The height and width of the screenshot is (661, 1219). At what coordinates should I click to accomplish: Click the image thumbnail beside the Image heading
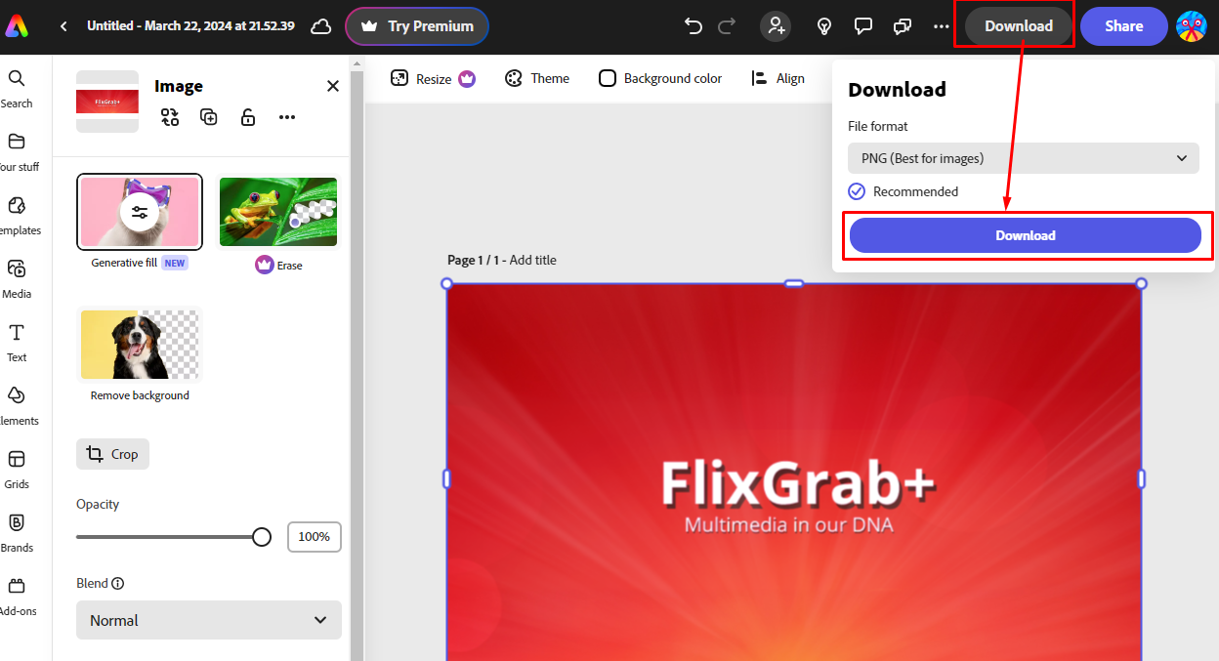coord(107,102)
